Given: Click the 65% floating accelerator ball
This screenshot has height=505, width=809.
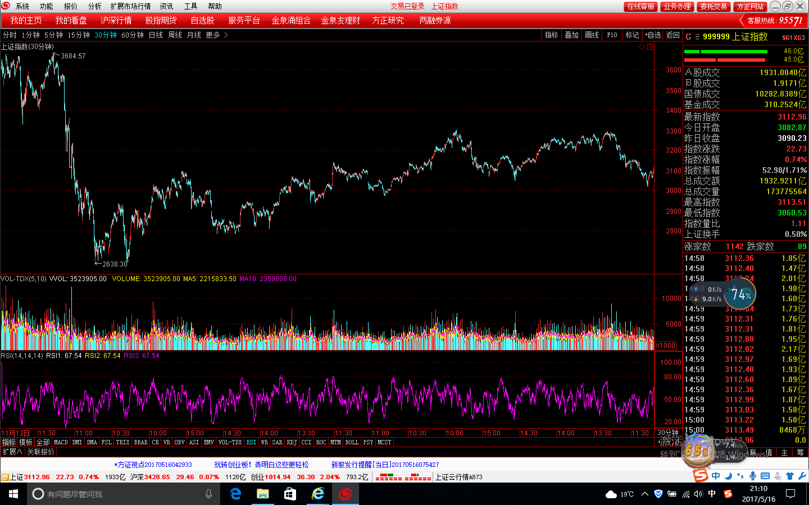Looking at the screenshot, I should click(697, 451).
